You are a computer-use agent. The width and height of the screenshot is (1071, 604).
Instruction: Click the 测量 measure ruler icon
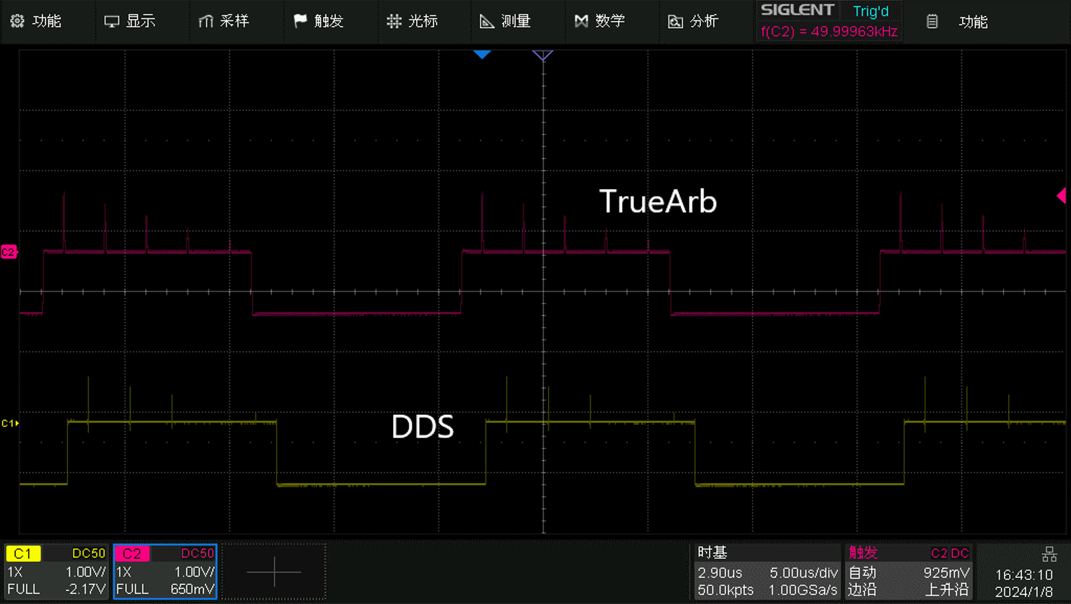[x=487, y=21]
